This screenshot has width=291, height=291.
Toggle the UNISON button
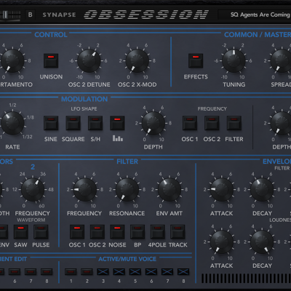(x=51, y=60)
